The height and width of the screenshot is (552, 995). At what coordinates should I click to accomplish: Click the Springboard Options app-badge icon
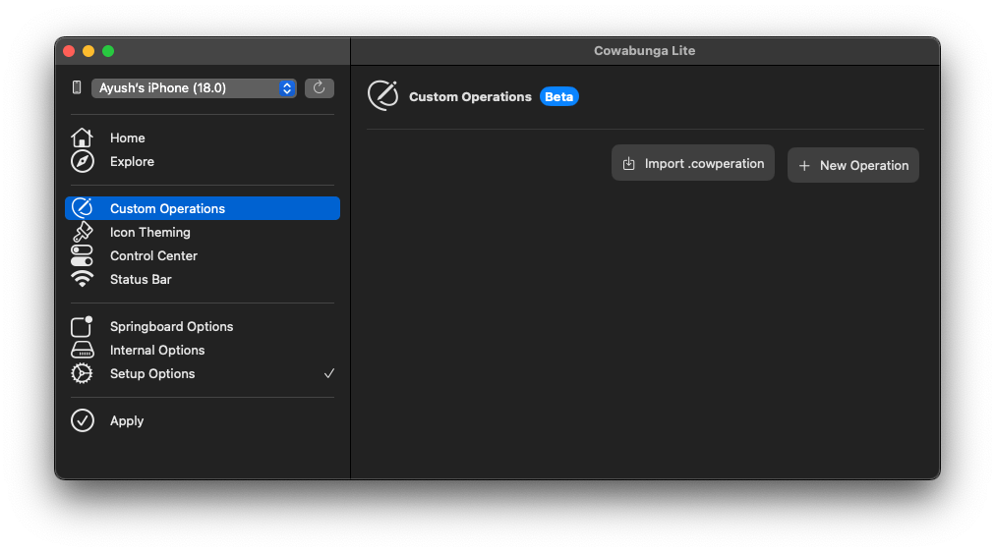point(82,326)
